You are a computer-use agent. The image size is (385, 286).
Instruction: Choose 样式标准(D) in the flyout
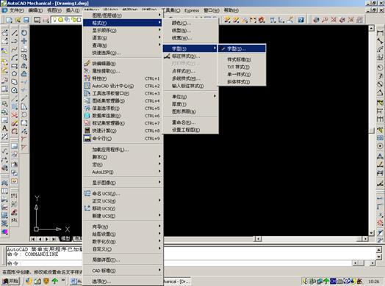click(242, 59)
